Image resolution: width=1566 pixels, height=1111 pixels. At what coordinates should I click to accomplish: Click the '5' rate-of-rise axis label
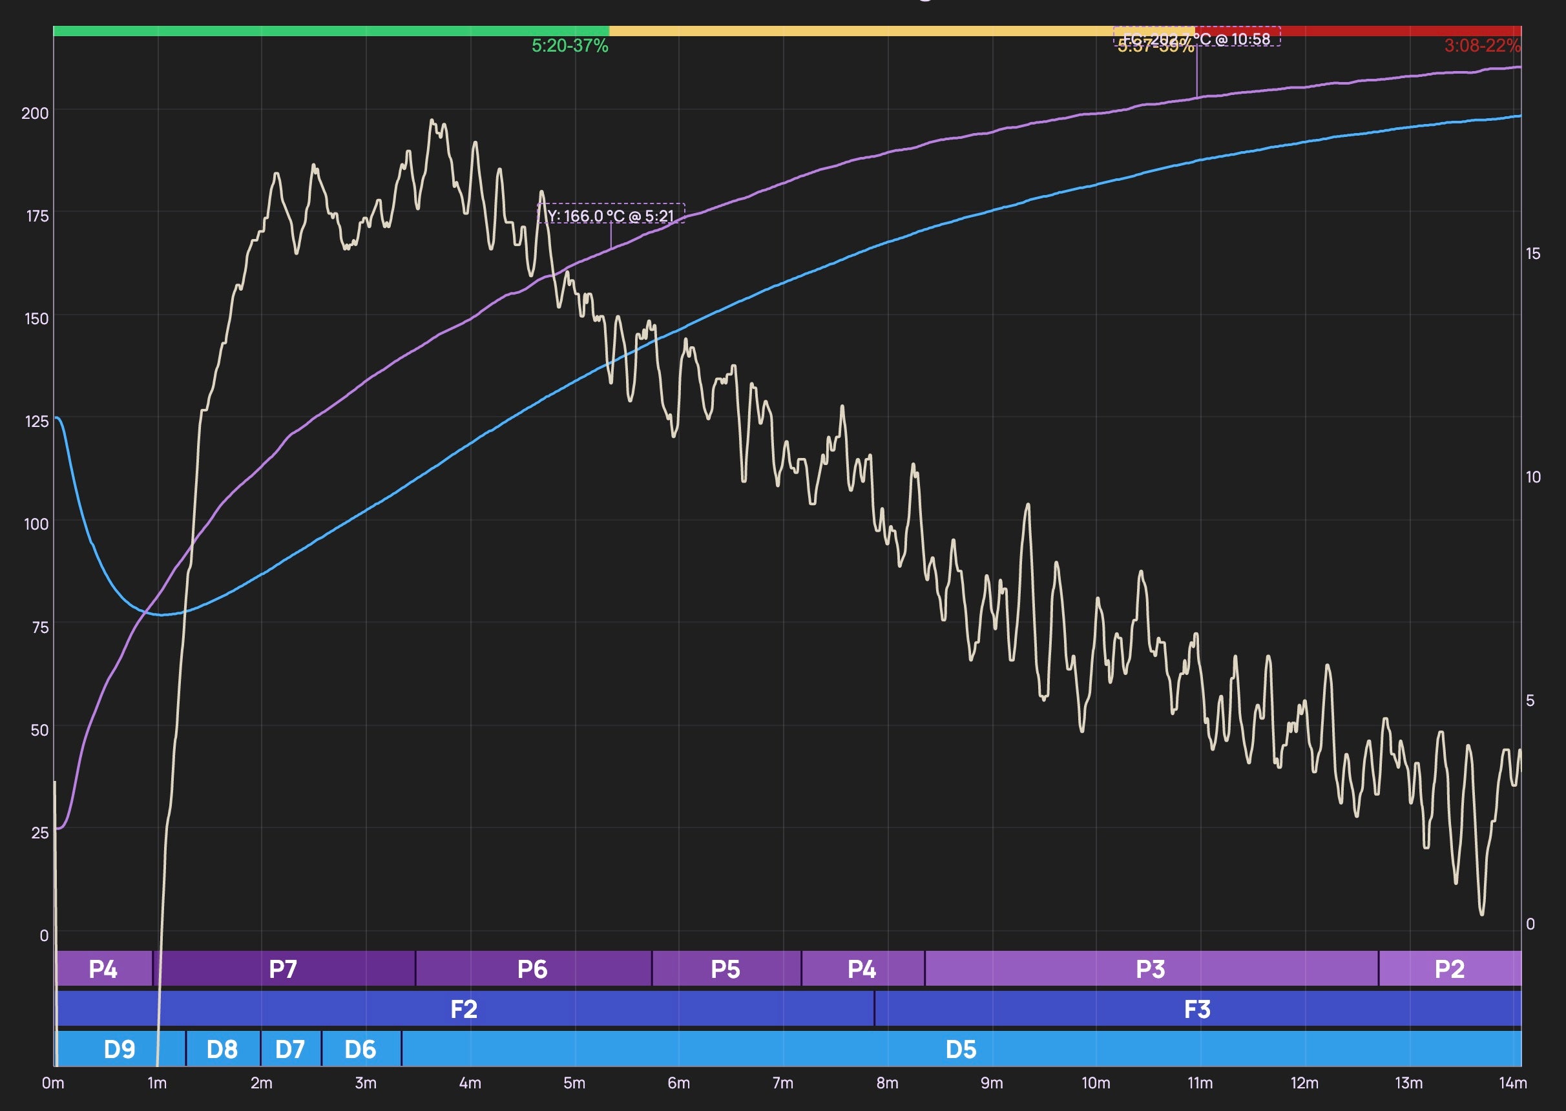click(1530, 701)
